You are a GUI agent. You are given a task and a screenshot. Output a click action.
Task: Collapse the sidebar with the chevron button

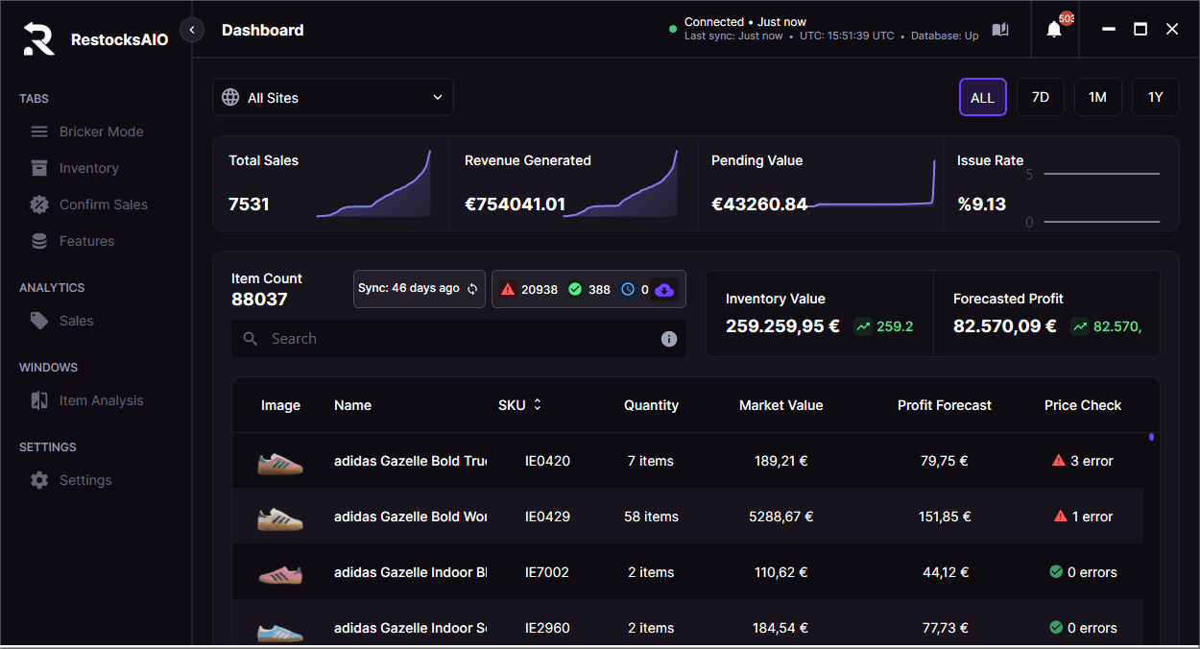(192, 31)
